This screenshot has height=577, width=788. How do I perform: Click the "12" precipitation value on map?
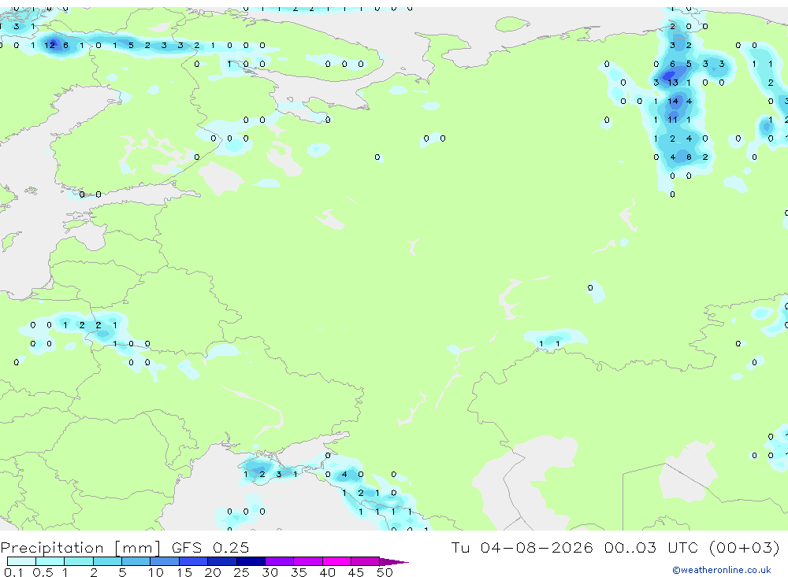click(49, 45)
